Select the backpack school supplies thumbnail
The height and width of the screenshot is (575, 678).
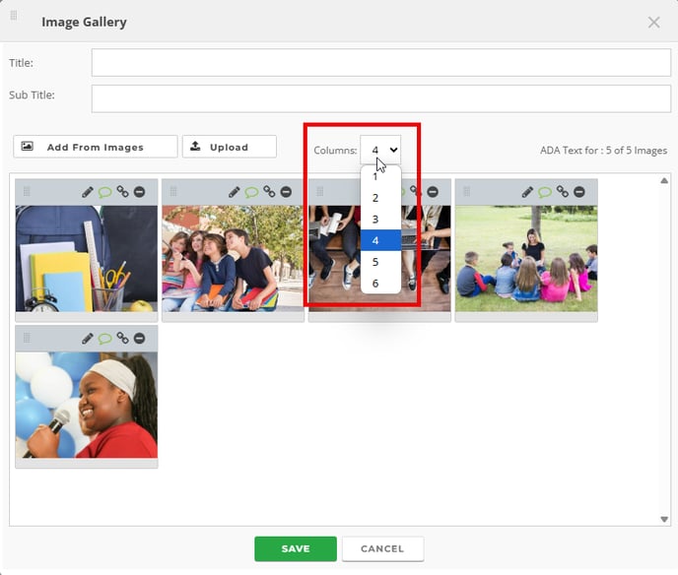point(87,258)
